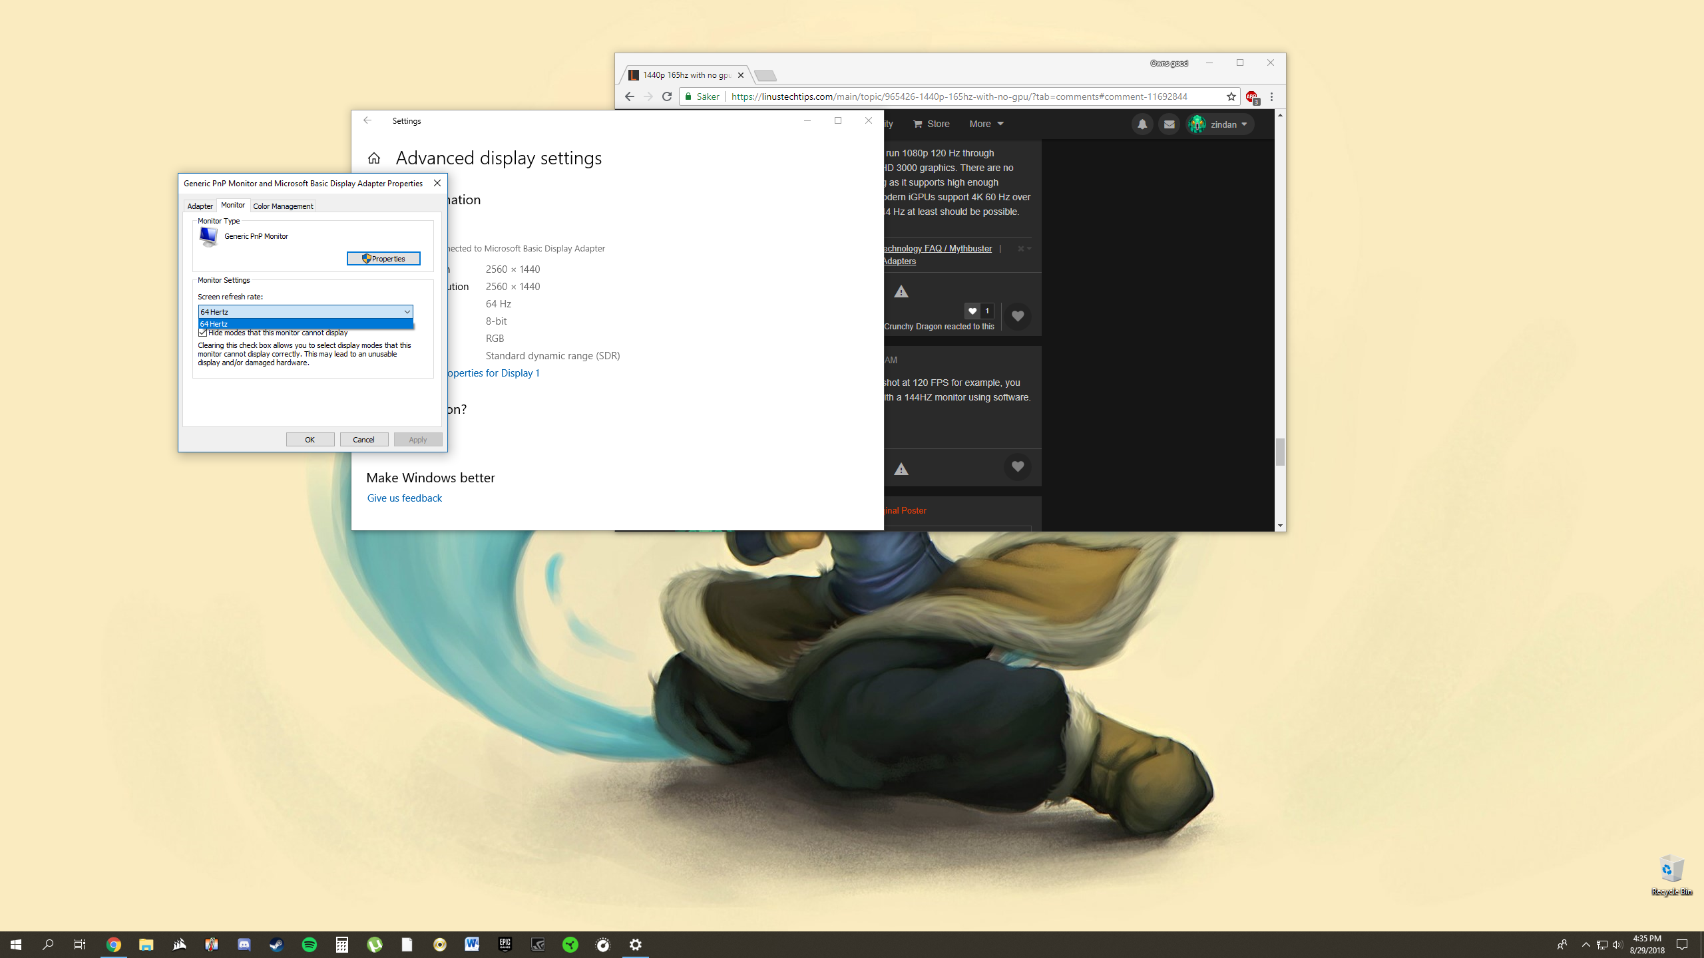Click the Chrome address bar URL
The height and width of the screenshot is (958, 1704).
[958, 96]
